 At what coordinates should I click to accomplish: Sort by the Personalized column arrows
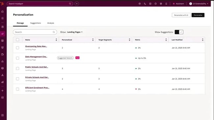point(93,40)
